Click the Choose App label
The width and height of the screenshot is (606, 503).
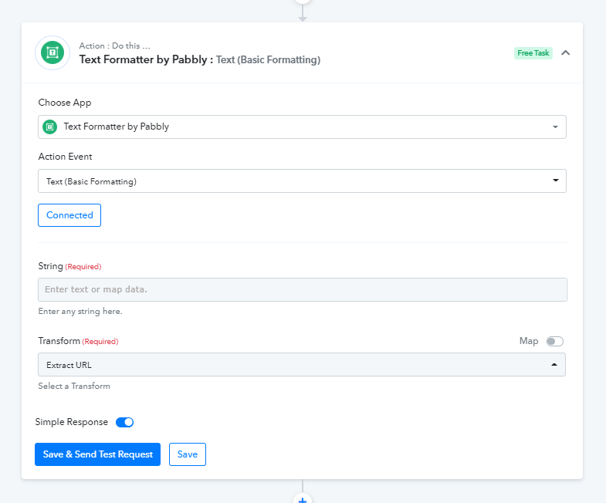(x=65, y=103)
